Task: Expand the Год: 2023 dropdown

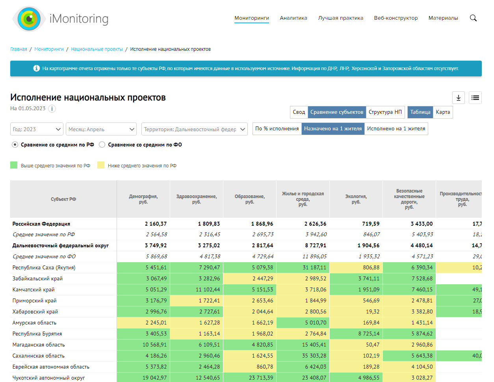Action: point(37,129)
